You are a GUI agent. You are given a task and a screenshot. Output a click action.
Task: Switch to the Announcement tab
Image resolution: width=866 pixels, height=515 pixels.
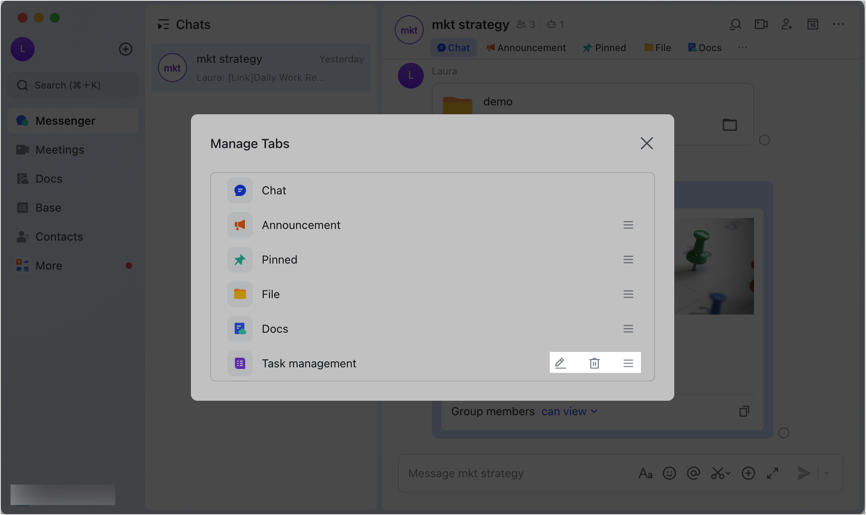point(526,47)
